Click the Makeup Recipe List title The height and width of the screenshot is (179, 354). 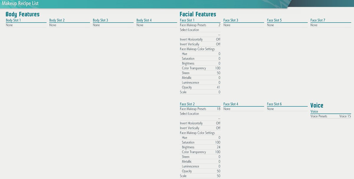coord(20,4)
